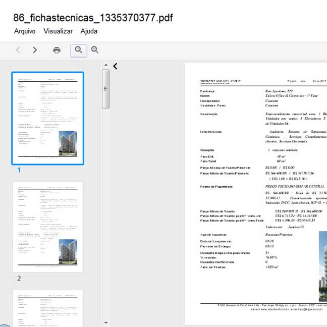Select the page 1 thumbnail
Image resolution: width=327 pixels, height=327 pixels.
click(x=48, y=118)
